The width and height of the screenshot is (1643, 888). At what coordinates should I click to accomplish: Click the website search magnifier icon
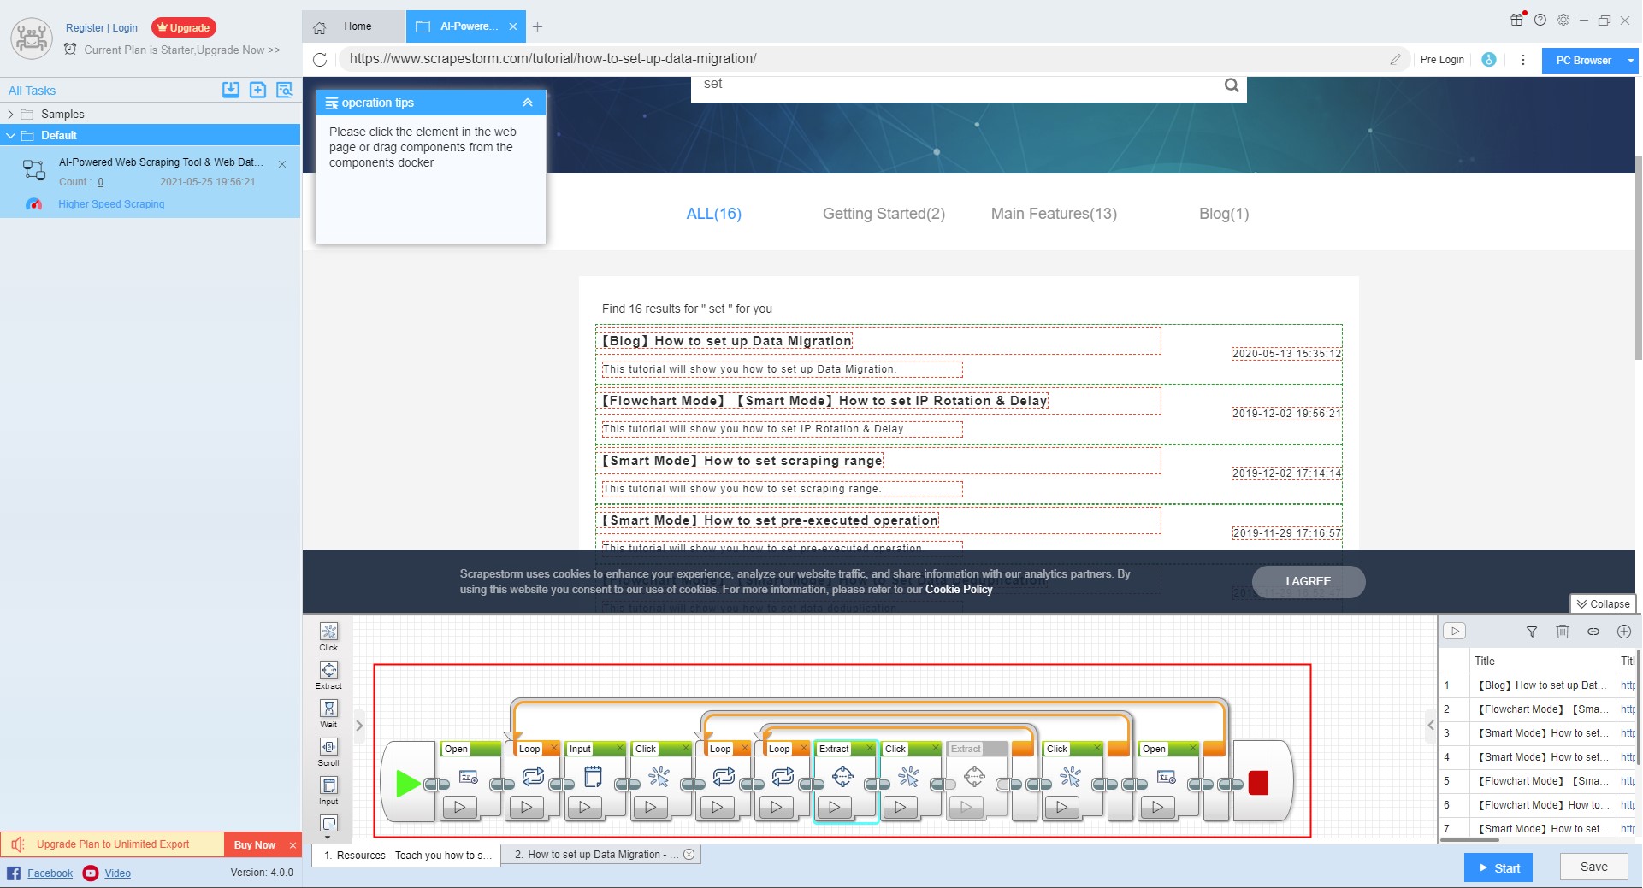tap(1232, 85)
